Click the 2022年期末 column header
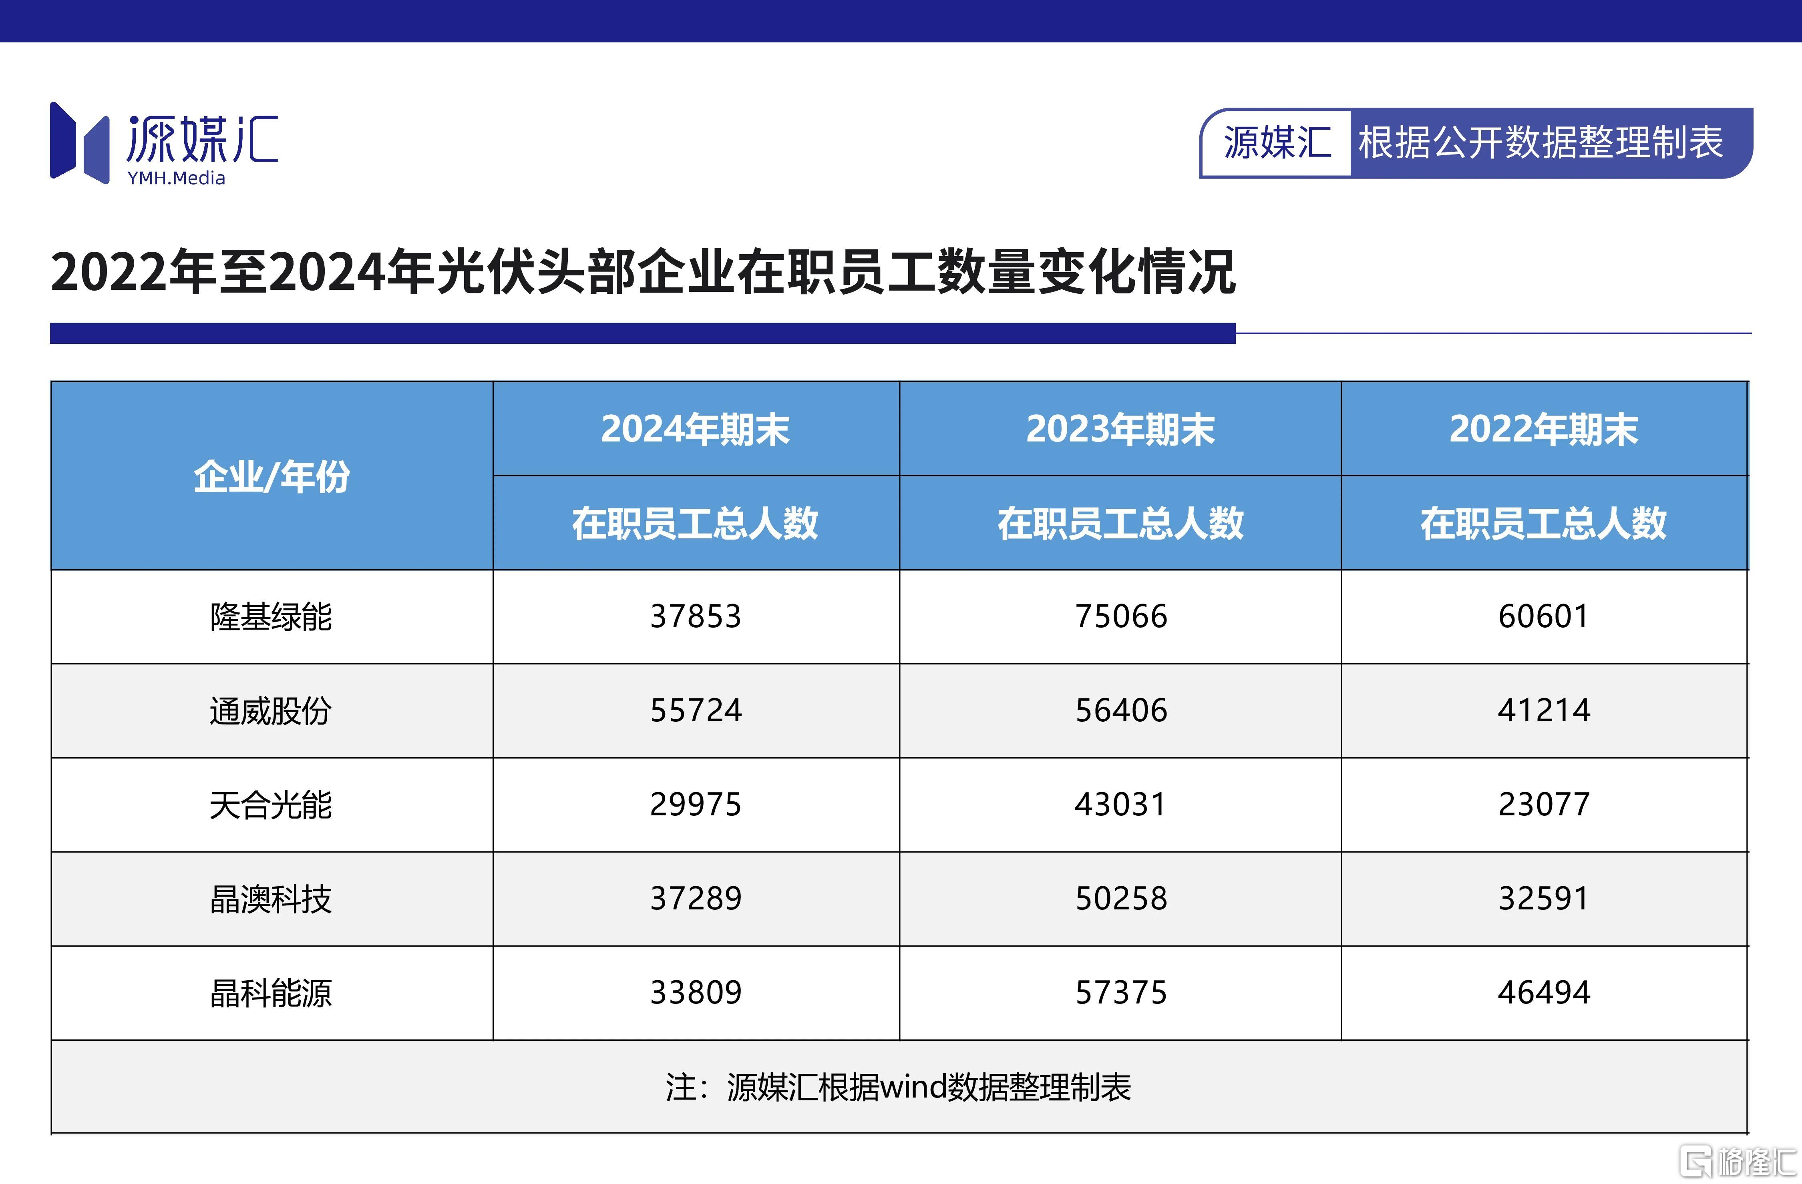This screenshot has width=1802, height=1184. click(x=1545, y=429)
